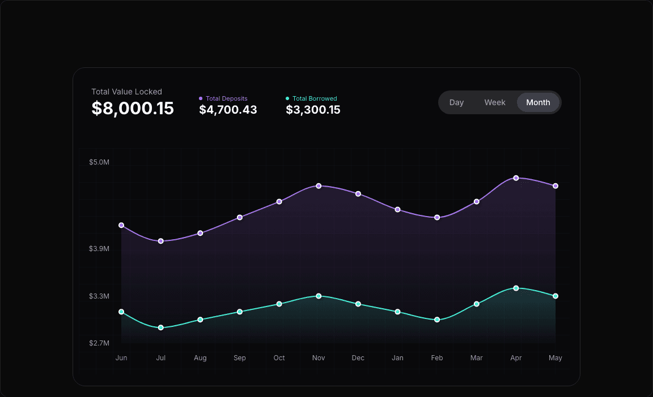Click the purple Total Deposits legend dot

(201, 98)
